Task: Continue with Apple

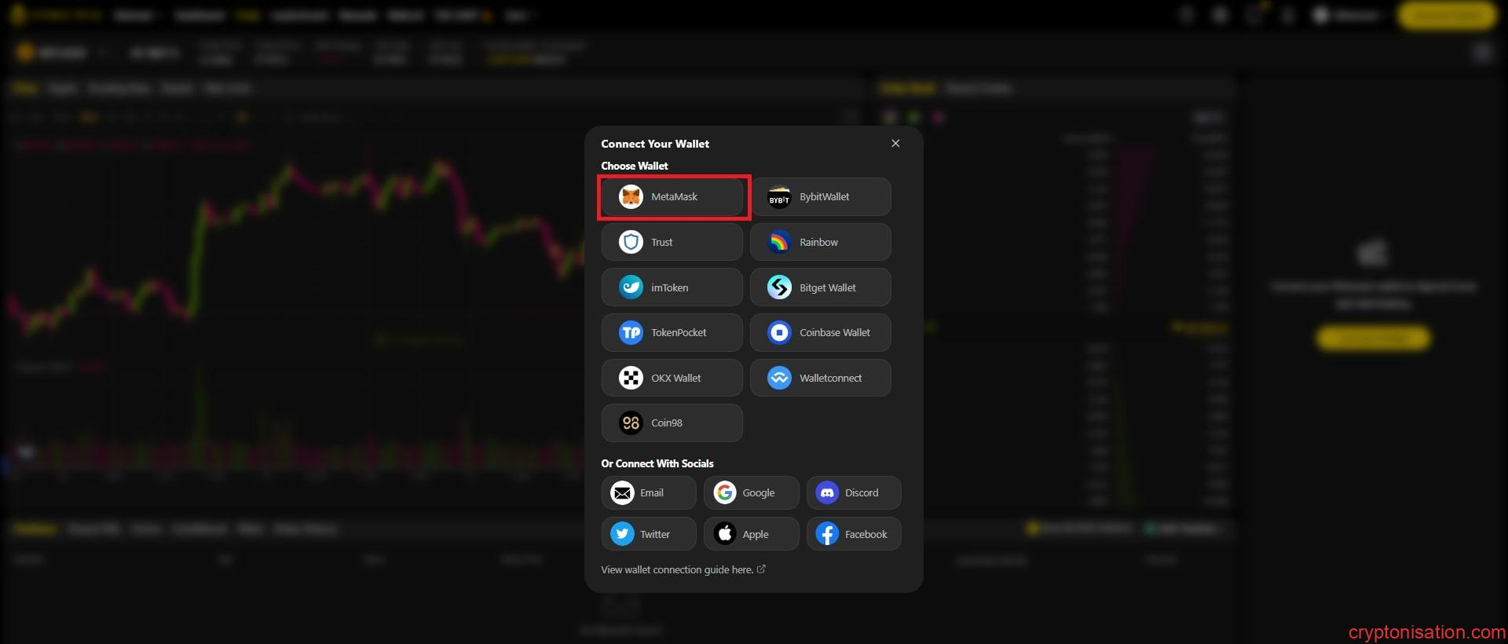Action: (751, 534)
